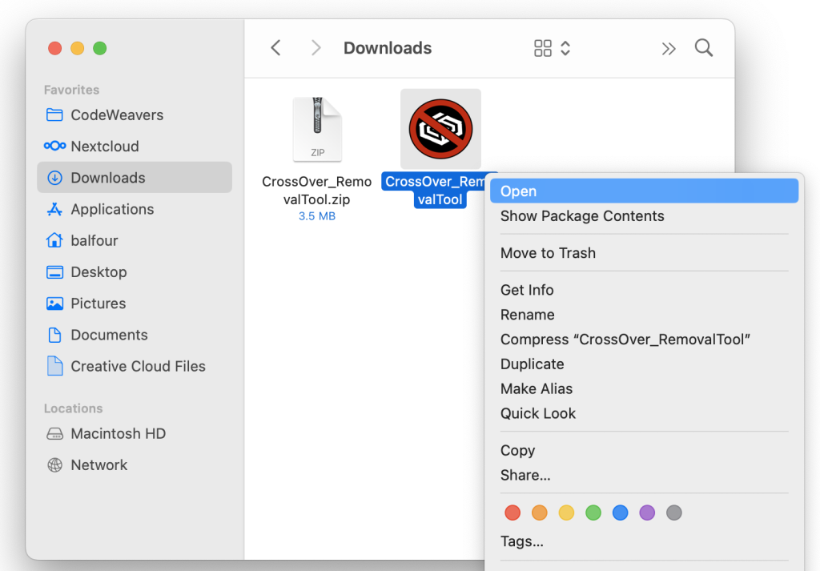Expand the toolbar overflow chevrons

[x=669, y=49]
